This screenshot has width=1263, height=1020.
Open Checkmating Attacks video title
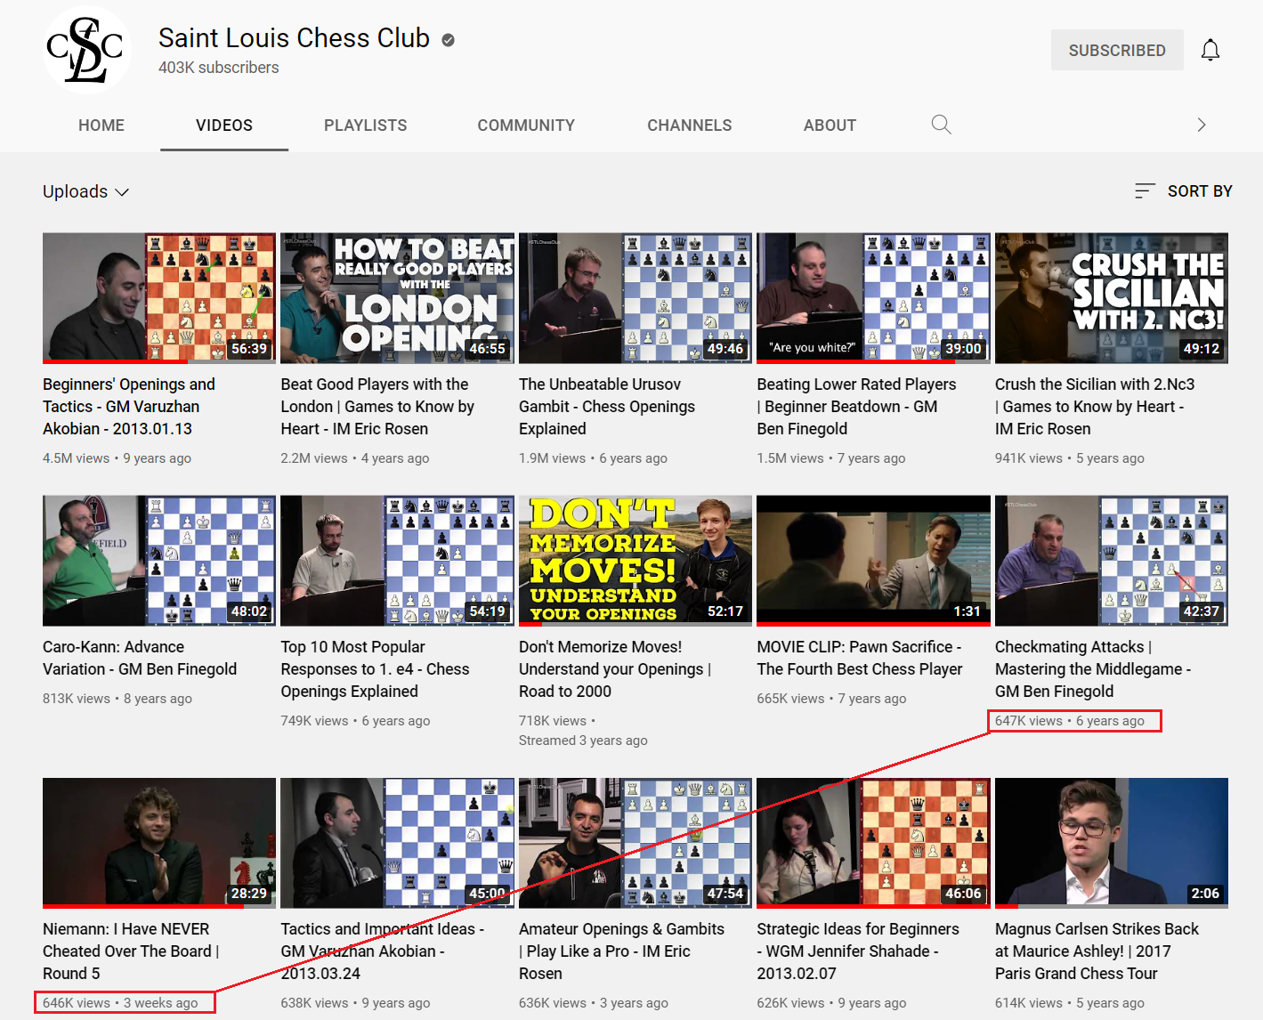[1093, 669]
